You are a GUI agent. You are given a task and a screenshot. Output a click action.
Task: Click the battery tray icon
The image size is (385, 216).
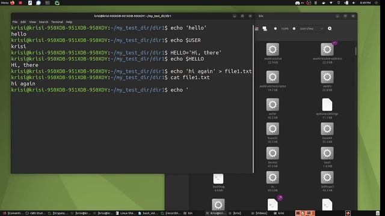[x=346, y=2]
